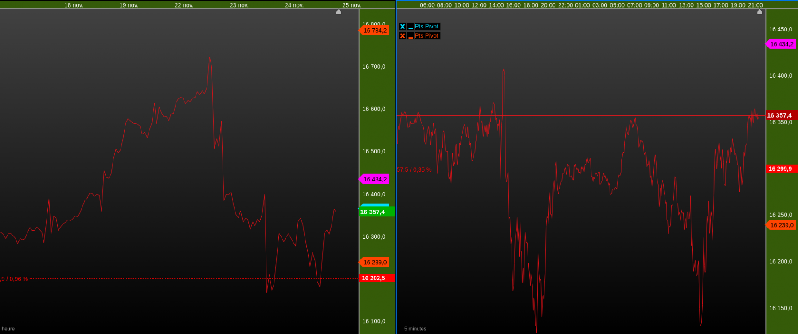Viewport: 798px width, 334px height.
Task: Minimize the orange Pts Pivot indicator
Action: coord(411,36)
